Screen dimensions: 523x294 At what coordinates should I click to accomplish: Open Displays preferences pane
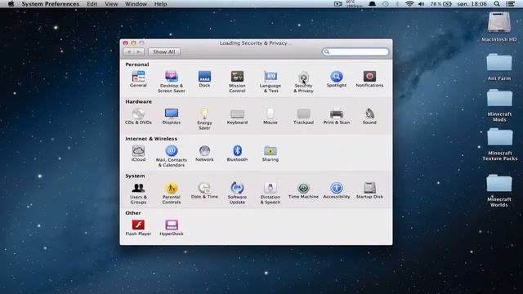(172, 116)
